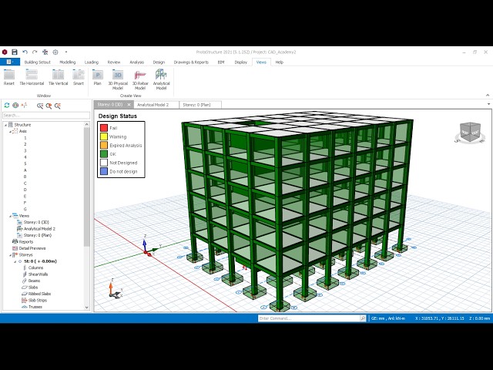Select Ribbed Slabs under St: 0
493x370 pixels.
tap(39, 294)
